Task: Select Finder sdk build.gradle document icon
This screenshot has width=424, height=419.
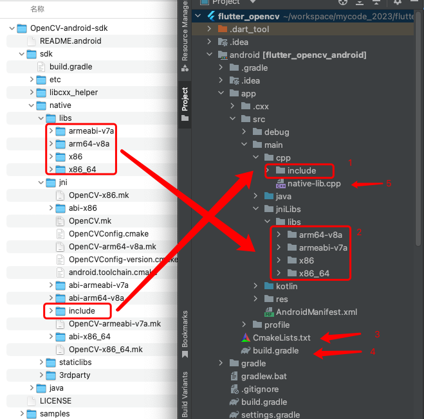Action: pyautogui.click(x=41, y=67)
